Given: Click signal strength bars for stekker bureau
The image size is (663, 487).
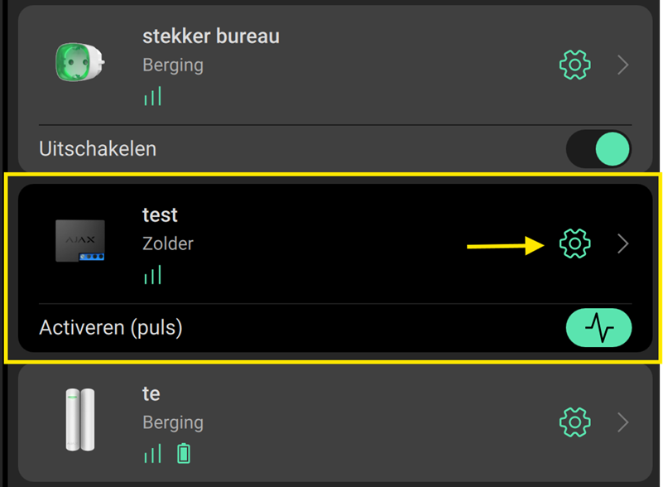Looking at the screenshot, I should click(152, 96).
